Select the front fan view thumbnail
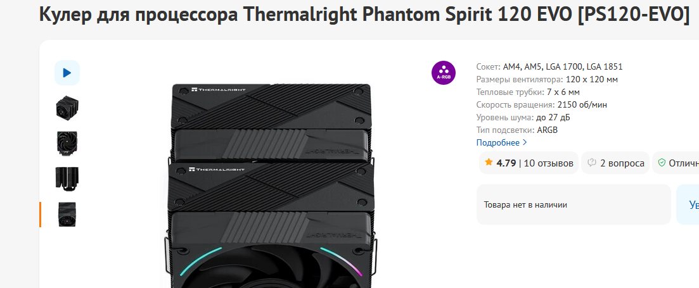Image resolution: width=699 pixels, height=288 pixels. pos(67,143)
